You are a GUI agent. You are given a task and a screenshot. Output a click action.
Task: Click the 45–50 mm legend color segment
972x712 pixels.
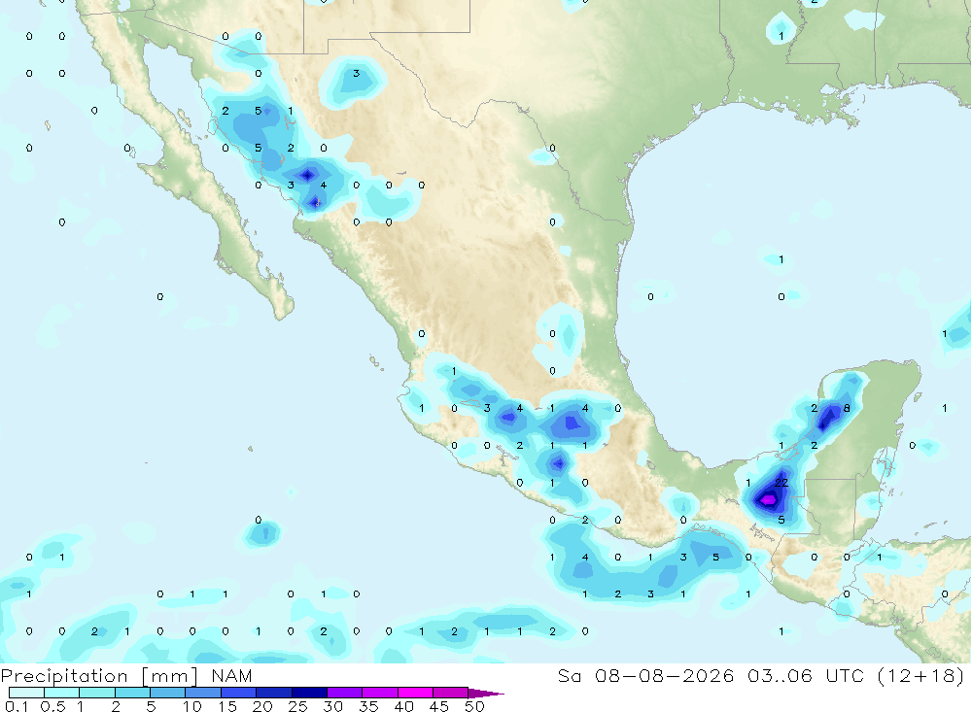click(451, 693)
